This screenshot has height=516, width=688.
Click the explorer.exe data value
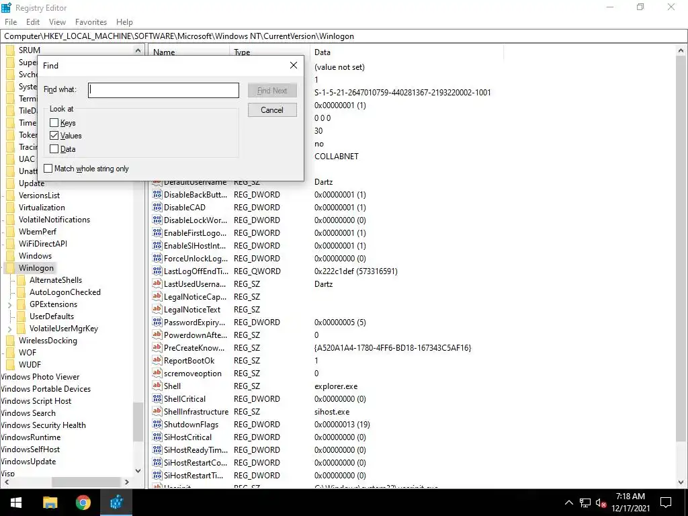click(336, 386)
